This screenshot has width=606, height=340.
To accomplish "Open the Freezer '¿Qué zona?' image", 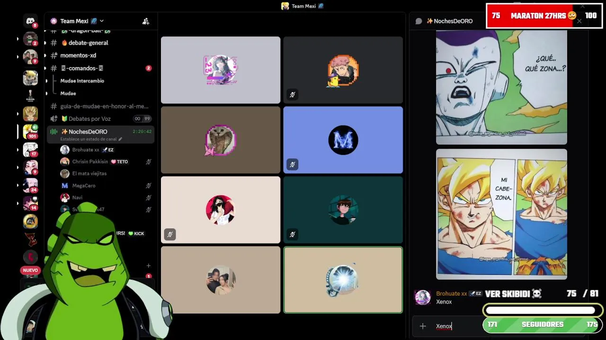I will click(x=501, y=87).
